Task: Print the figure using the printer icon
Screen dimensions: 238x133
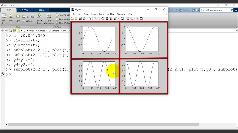Action: coord(84,18)
